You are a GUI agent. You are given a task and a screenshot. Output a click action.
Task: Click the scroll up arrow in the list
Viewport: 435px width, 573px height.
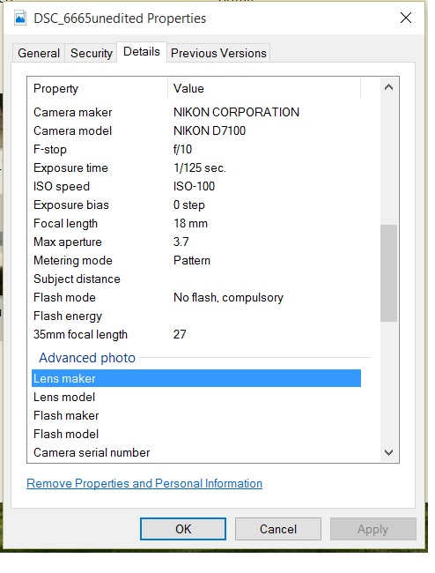(388, 87)
